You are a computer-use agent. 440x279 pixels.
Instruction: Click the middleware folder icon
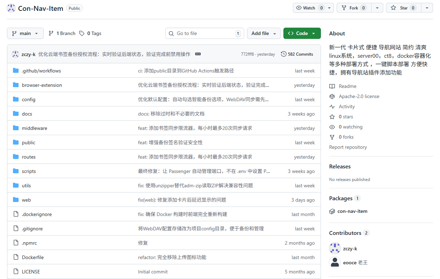pos(16,128)
